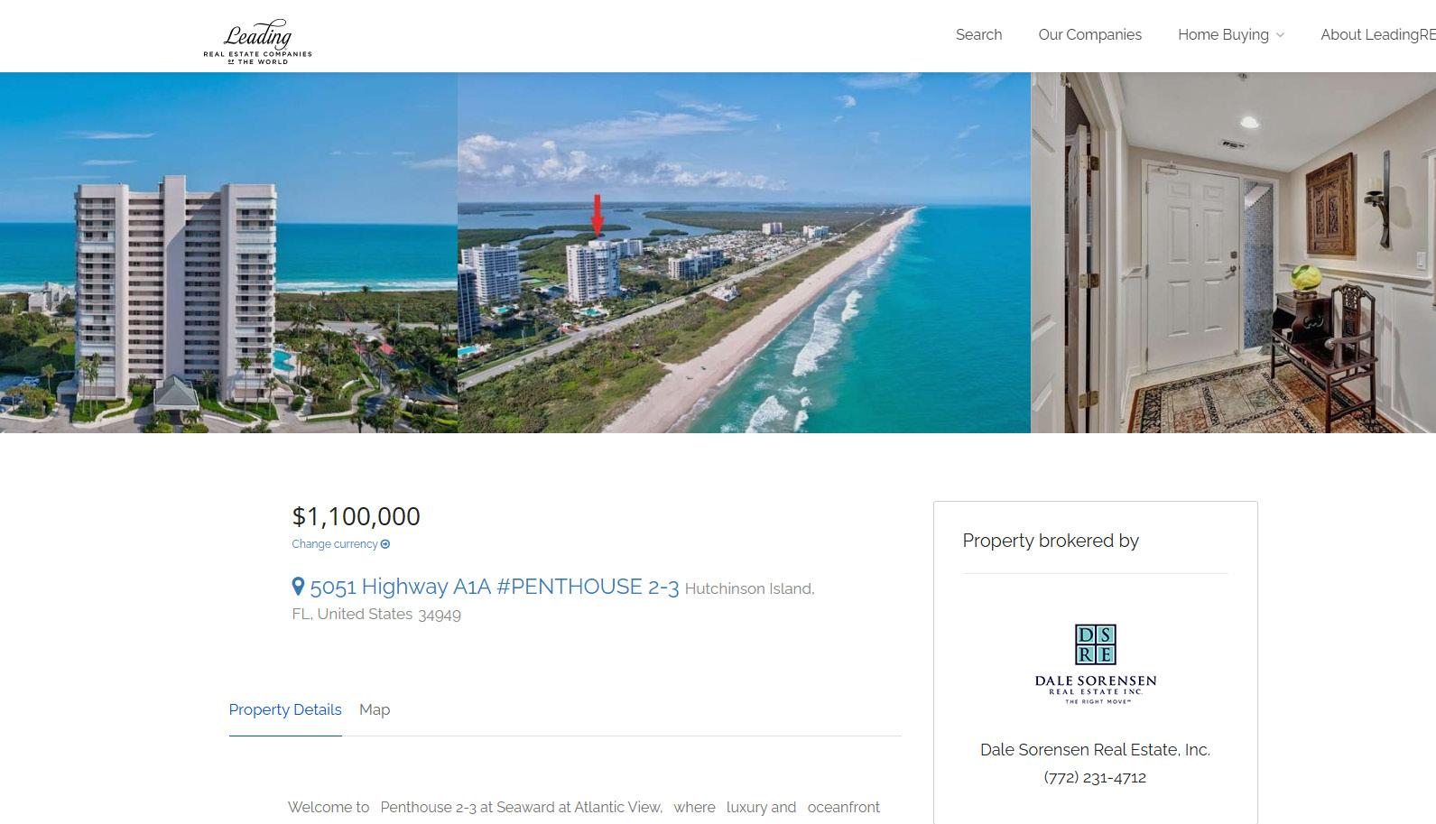Click the Change currency link

coord(335,544)
